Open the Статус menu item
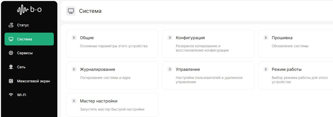This screenshot has width=333, height=117. pos(23,25)
